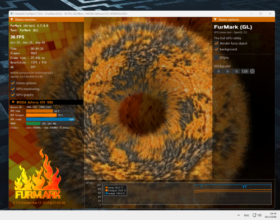280x220 pixels.
Task: Collapse the NVIDIA GeForce GTX 1050 section
Action: [x=13, y=102]
